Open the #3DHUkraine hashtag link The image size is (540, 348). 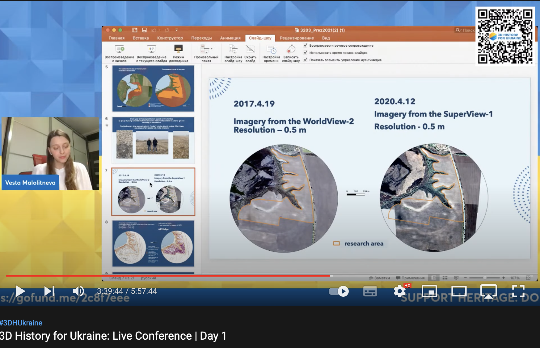pyautogui.click(x=21, y=323)
